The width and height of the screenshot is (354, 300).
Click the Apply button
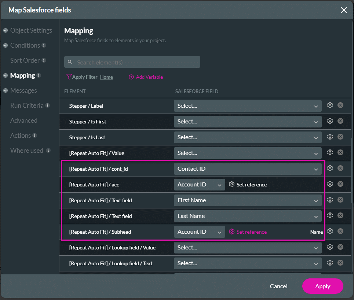[322, 286]
